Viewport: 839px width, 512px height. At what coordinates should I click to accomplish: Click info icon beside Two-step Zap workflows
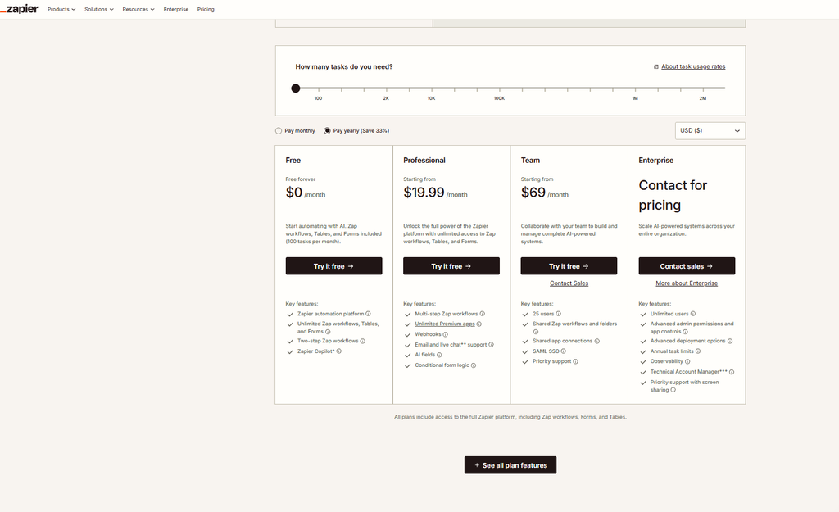pos(363,341)
